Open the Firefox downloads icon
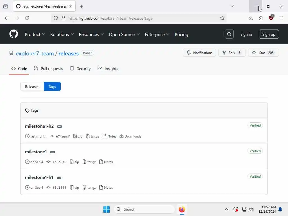The height and width of the screenshot is (216, 288). (251, 18)
